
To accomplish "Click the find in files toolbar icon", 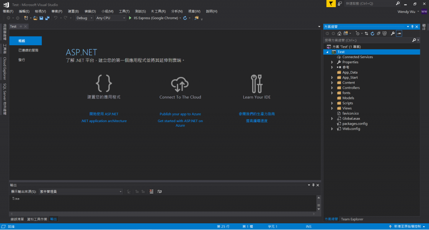I will (x=196, y=18).
